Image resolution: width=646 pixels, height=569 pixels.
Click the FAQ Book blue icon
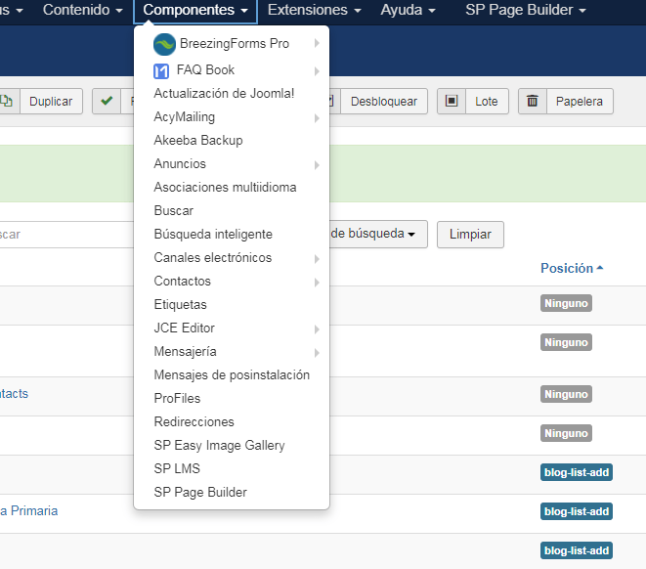[x=161, y=71]
